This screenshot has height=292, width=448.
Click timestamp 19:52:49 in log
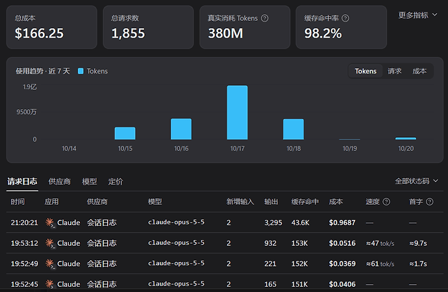point(24,263)
